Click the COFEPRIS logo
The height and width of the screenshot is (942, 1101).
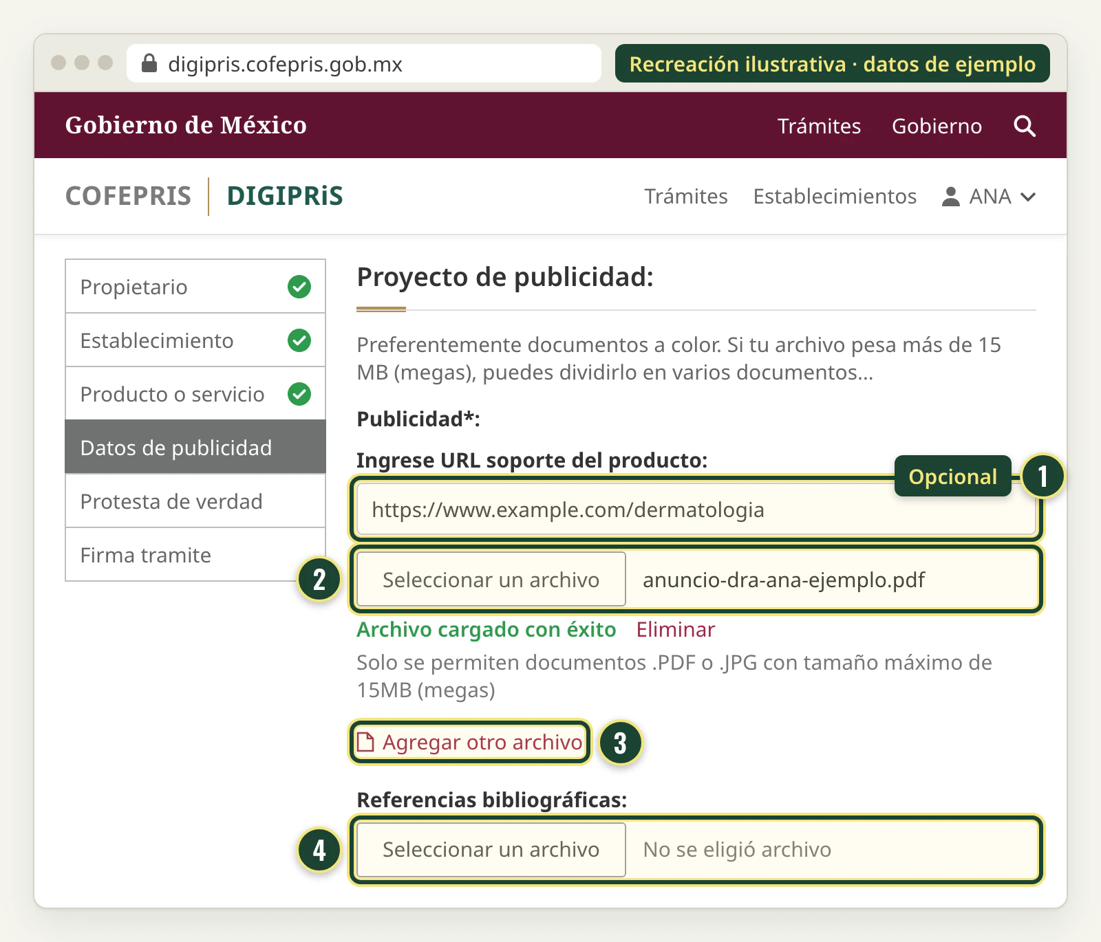point(128,196)
